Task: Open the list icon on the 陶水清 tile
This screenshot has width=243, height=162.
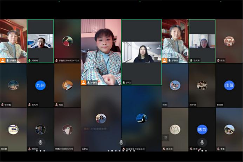Action: click(165, 138)
